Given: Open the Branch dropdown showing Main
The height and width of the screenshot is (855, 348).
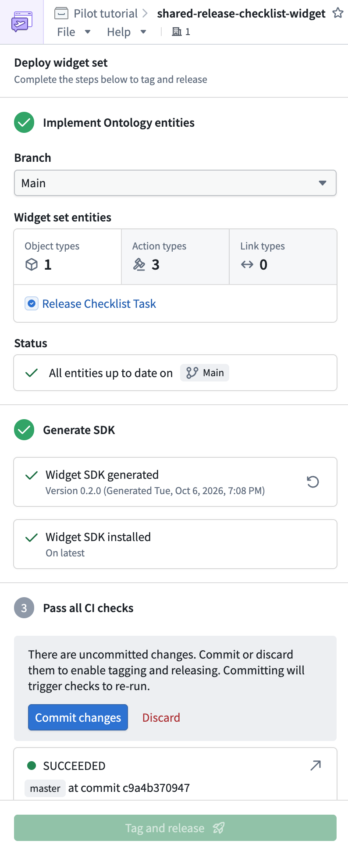Looking at the screenshot, I should point(175,183).
